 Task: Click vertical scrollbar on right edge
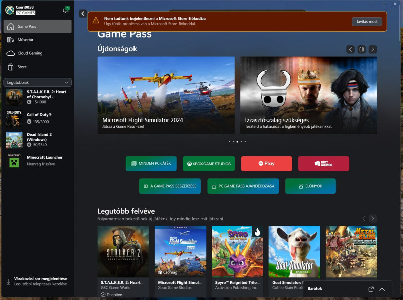(x=400, y=23)
